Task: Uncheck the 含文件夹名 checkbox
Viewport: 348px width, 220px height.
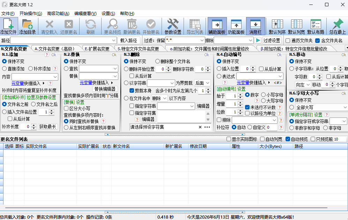Action: tap(317, 40)
